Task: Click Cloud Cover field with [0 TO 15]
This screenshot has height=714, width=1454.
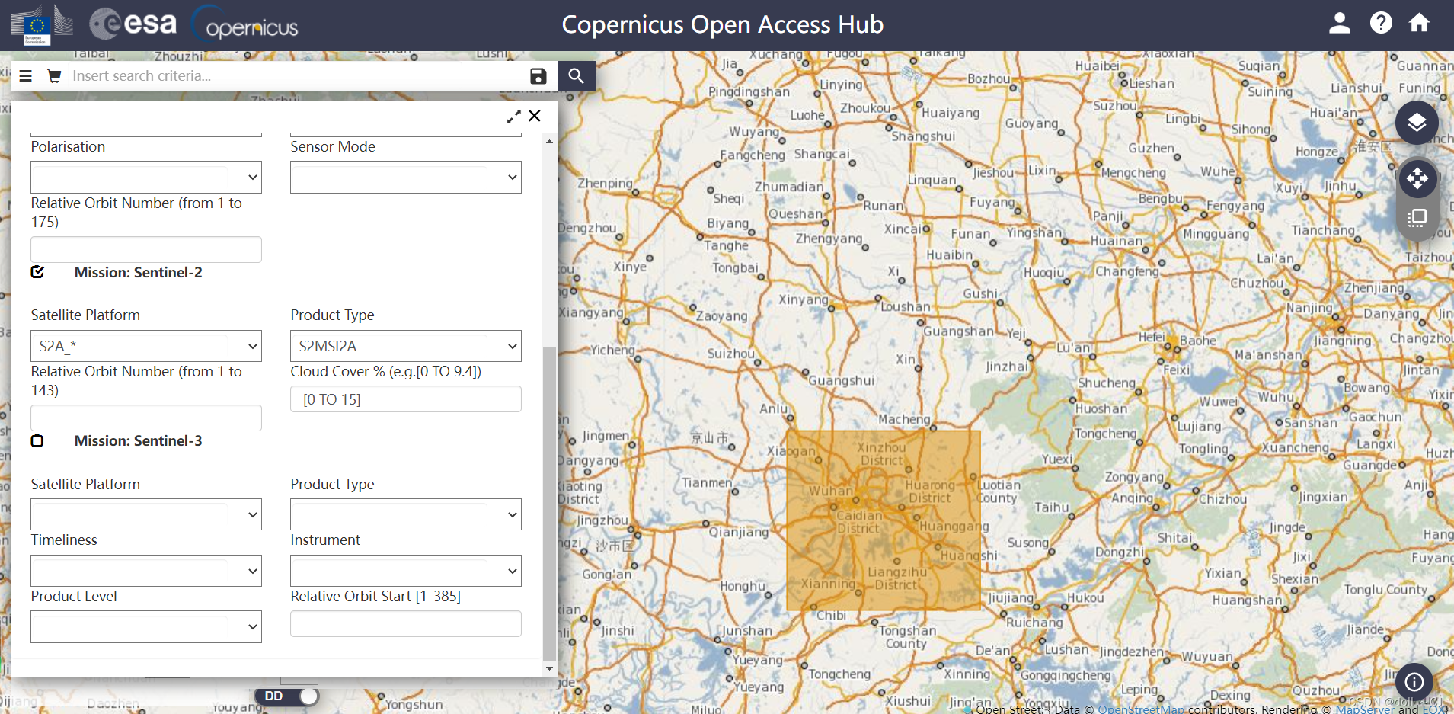Action: tap(406, 399)
